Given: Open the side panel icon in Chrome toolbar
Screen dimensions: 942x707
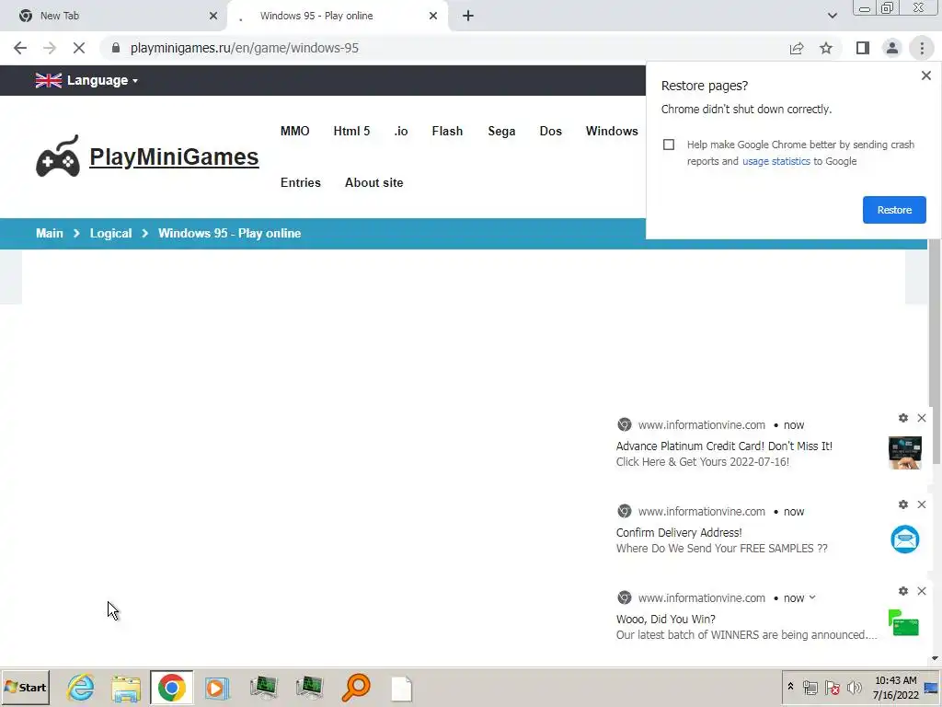Looking at the screenshot, I should pos(863,48).
